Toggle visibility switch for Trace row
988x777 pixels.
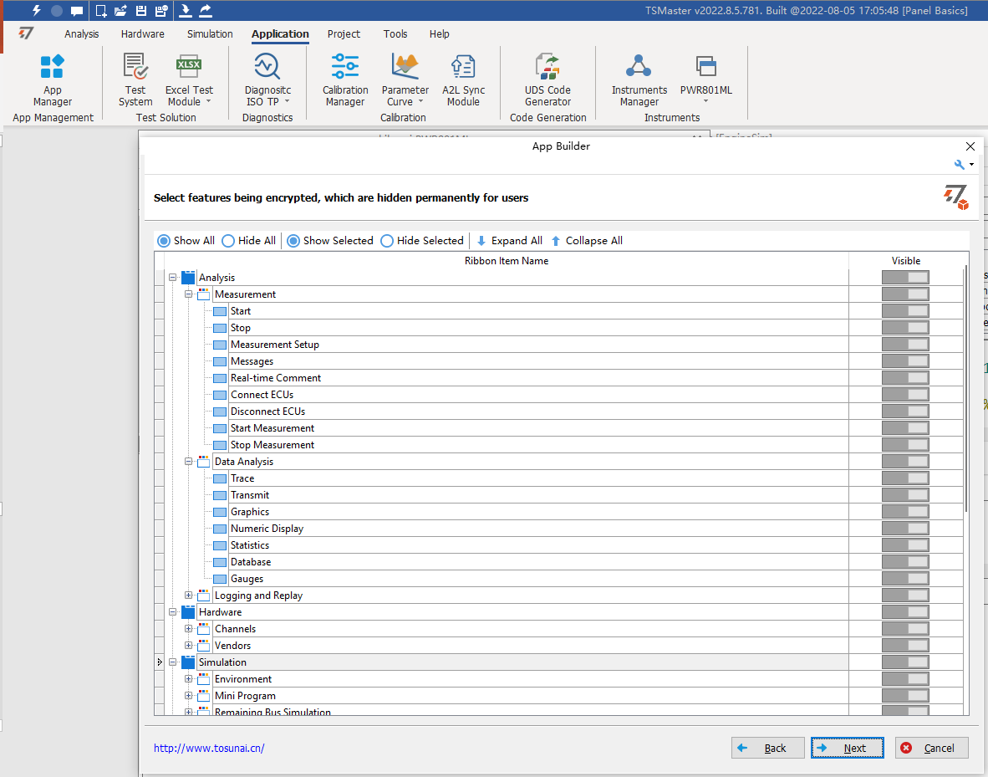click(905, 478)
